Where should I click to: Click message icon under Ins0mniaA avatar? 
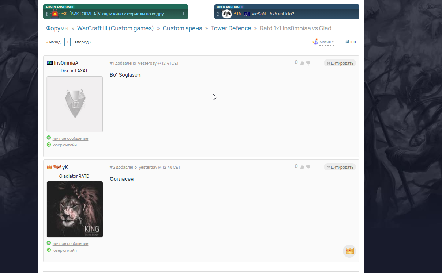coord(49,138)
